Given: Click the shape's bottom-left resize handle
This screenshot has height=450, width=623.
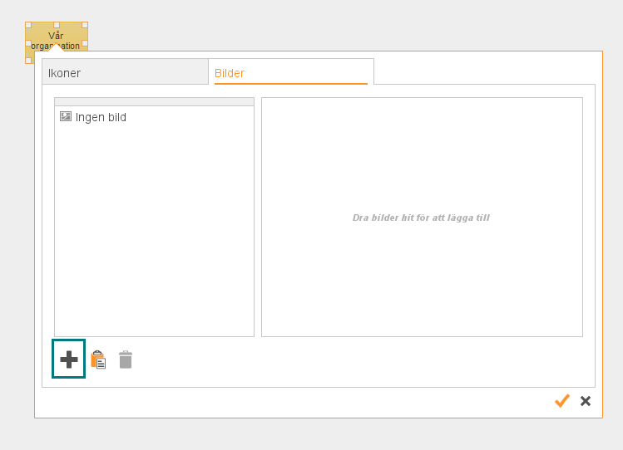Looking at the screenshot, I should click(28, 60).
